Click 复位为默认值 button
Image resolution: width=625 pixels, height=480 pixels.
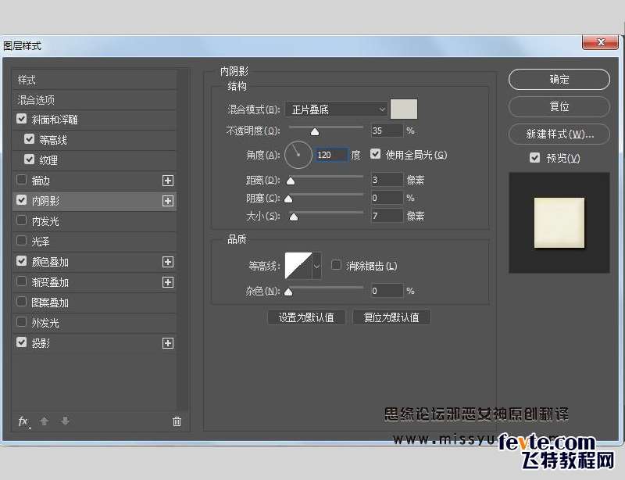tap(391, 317)
